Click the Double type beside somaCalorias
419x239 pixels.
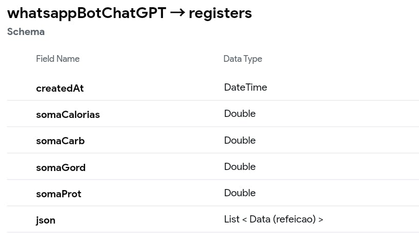[x=240, y=114]
